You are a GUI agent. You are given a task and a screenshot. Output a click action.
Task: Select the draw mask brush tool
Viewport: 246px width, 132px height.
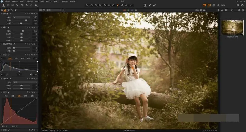(x=122, y=5)
